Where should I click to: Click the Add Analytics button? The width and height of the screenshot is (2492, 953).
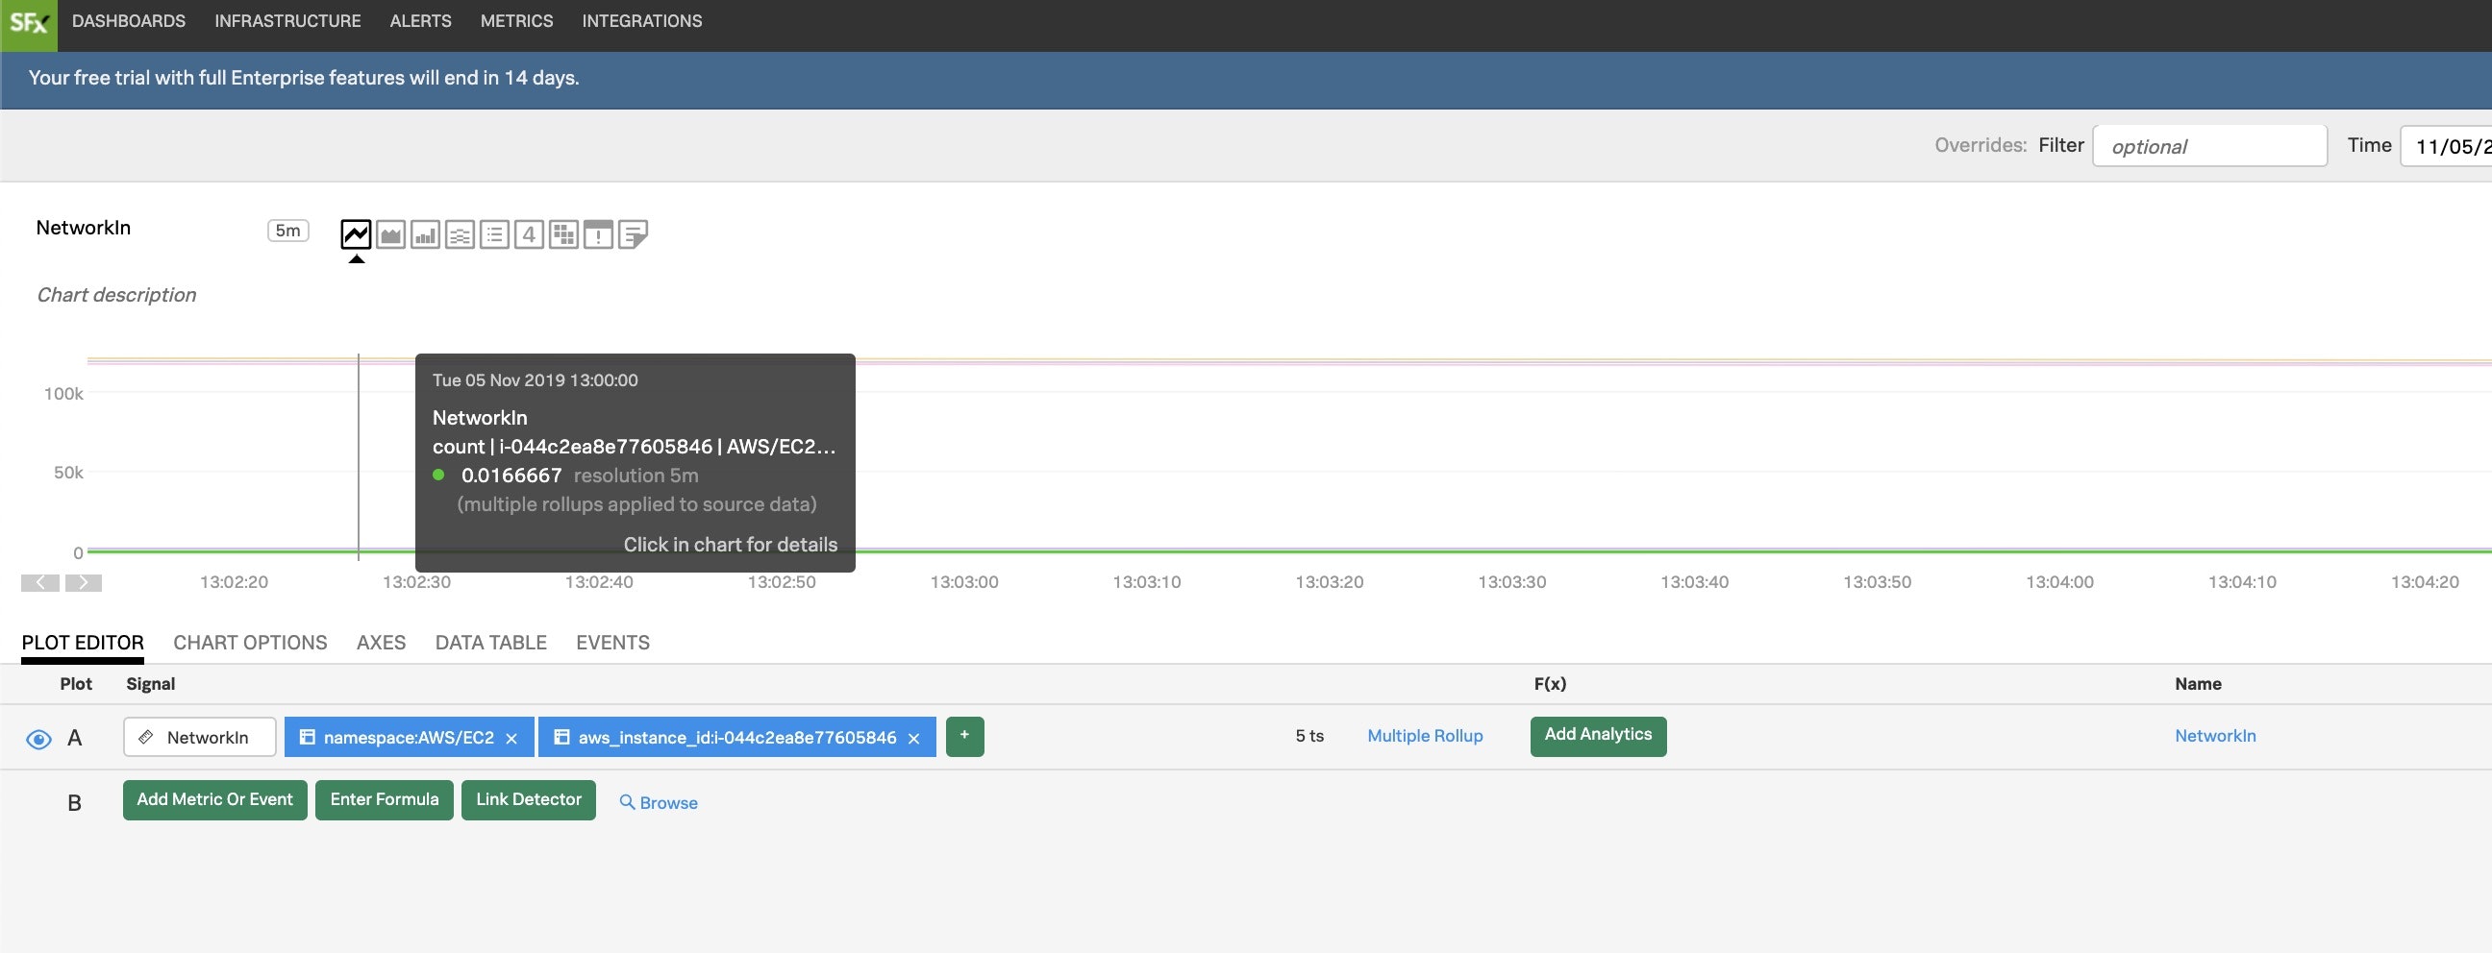tap(1598, 736)
